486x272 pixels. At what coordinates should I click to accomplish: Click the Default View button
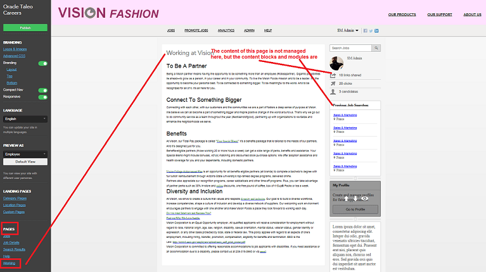pos(25,161)
